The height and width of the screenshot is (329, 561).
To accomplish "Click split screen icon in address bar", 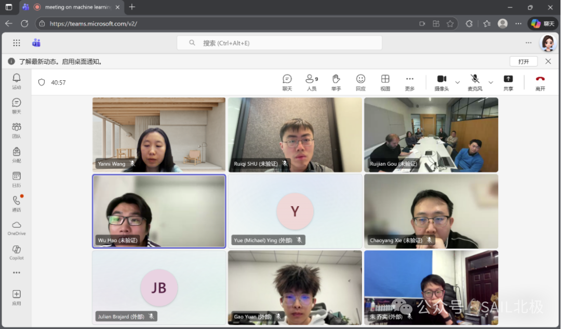I will coord(436,23).
